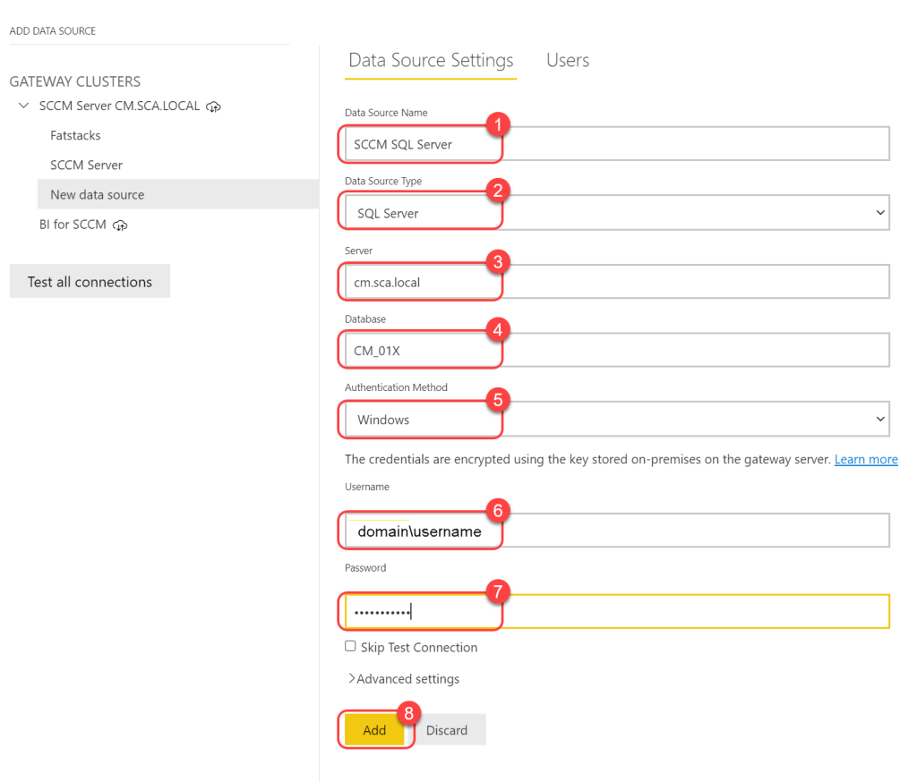Screen dimensions: 917x782
Task: Click into the Server text field
Action: coord(616,282)
